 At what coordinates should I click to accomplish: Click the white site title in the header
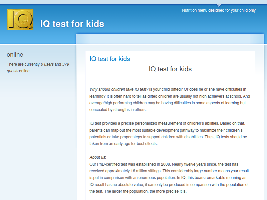72,24
